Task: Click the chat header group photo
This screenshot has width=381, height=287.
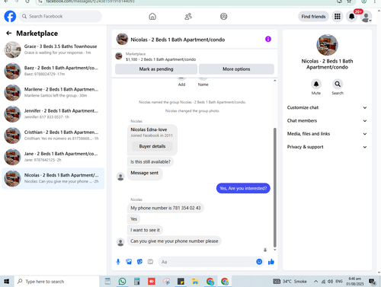Action: [x=122, y=39]
